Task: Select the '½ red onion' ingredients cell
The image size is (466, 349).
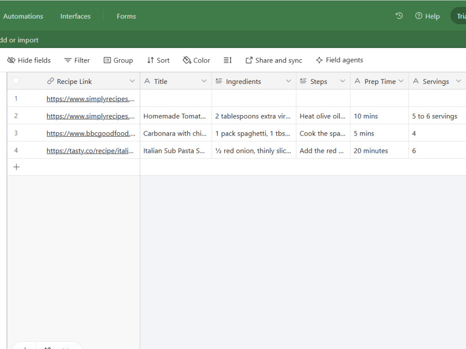Action: coord(254,151)
